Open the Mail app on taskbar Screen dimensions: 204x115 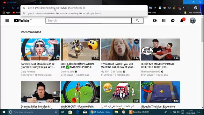tap(85, 112)
